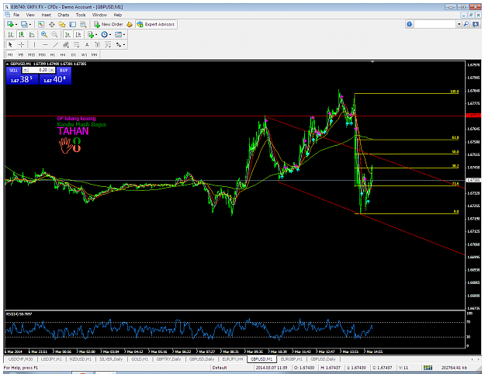Zoom in on the chart

[x=44, y=34]
